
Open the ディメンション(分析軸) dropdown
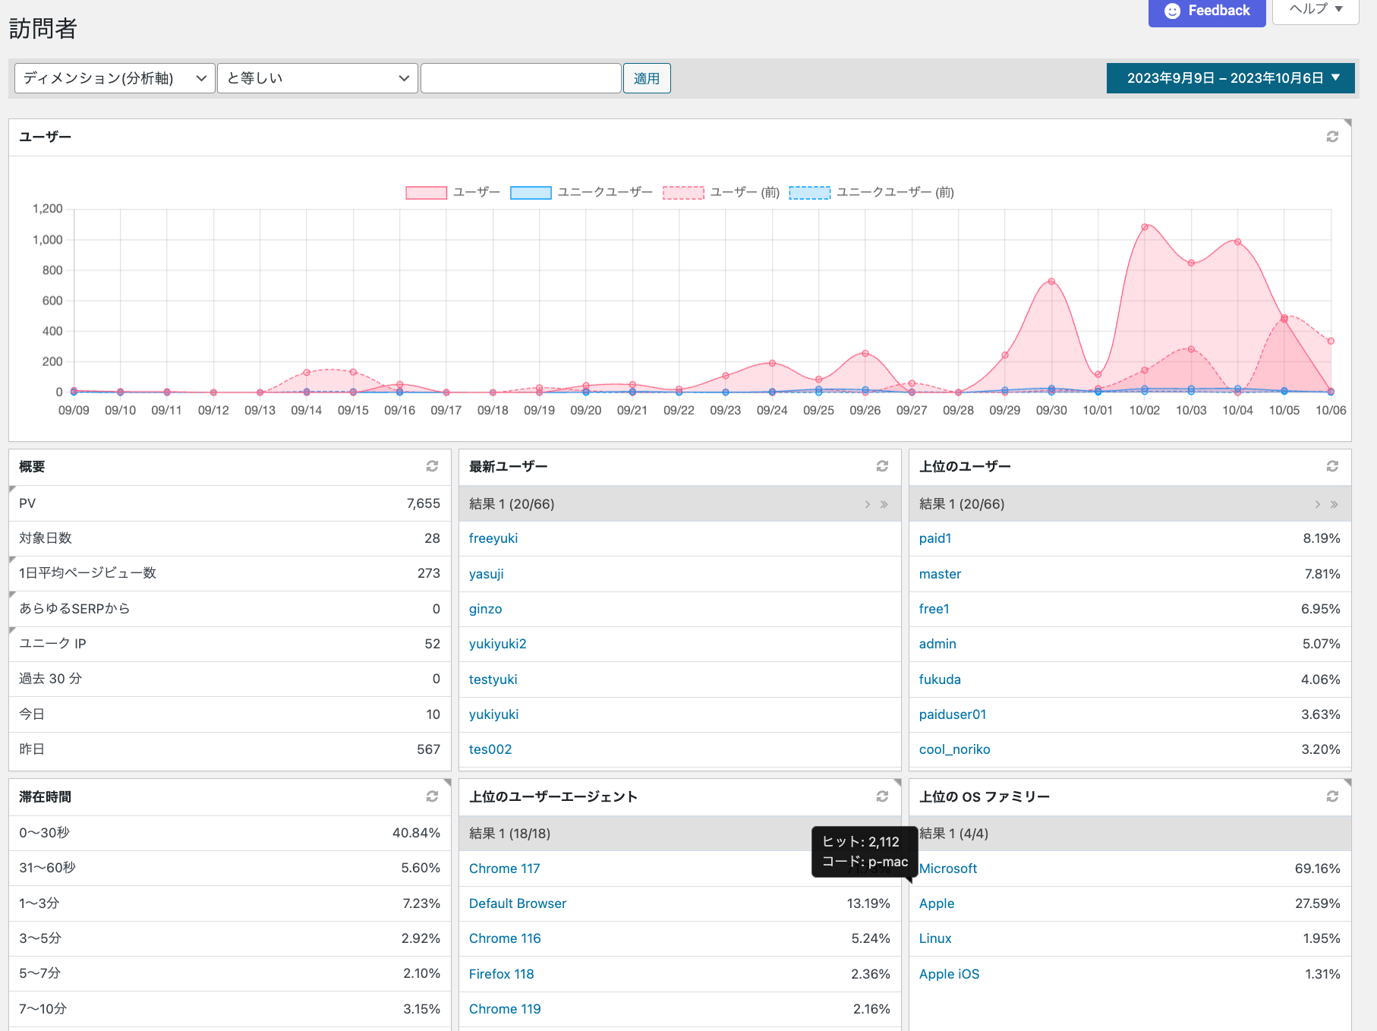115,78
